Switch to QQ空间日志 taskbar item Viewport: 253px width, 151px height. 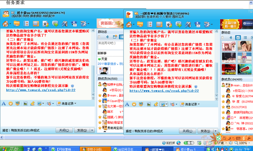pos(126,149)
